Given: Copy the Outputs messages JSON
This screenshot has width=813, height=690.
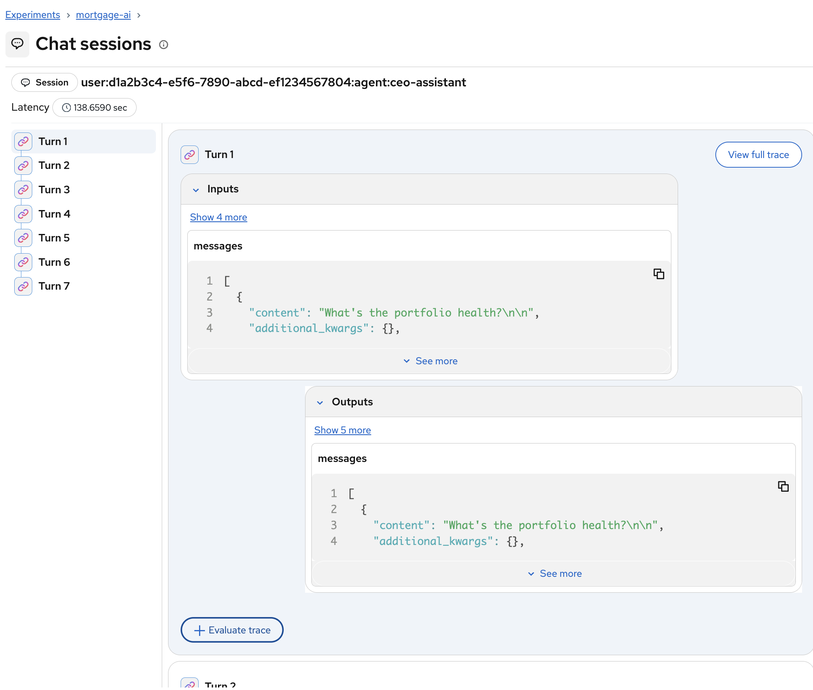Looking at the screenshot, I should point(783,486).
